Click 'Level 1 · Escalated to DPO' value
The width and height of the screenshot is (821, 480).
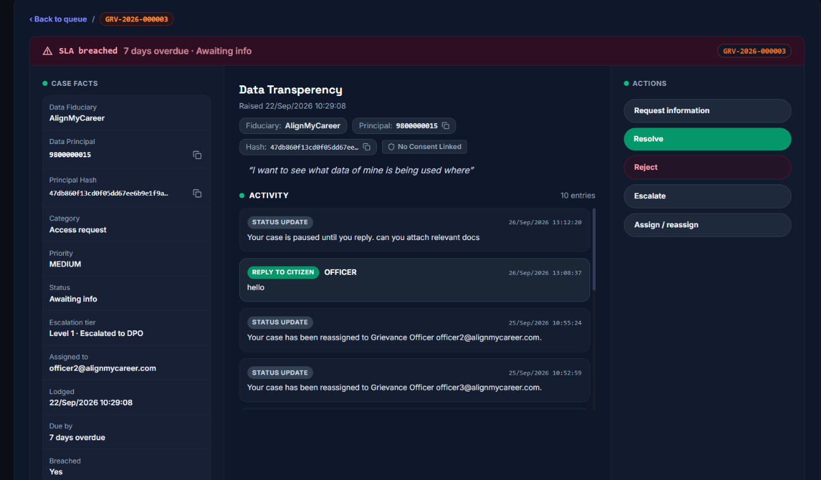tap(96, 333)
